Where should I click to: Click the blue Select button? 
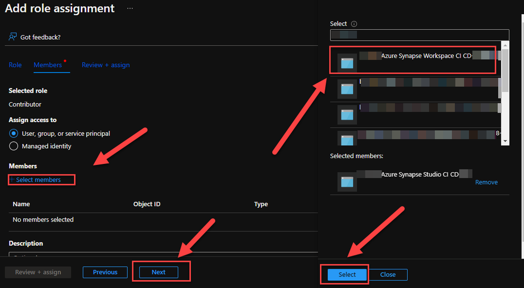coord(347,274)
